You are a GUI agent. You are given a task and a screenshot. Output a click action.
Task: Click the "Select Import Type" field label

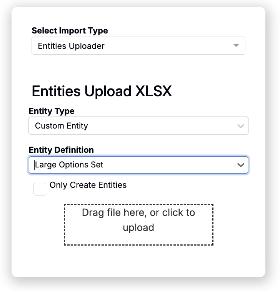pyautogui.click(x=70, y=31)
